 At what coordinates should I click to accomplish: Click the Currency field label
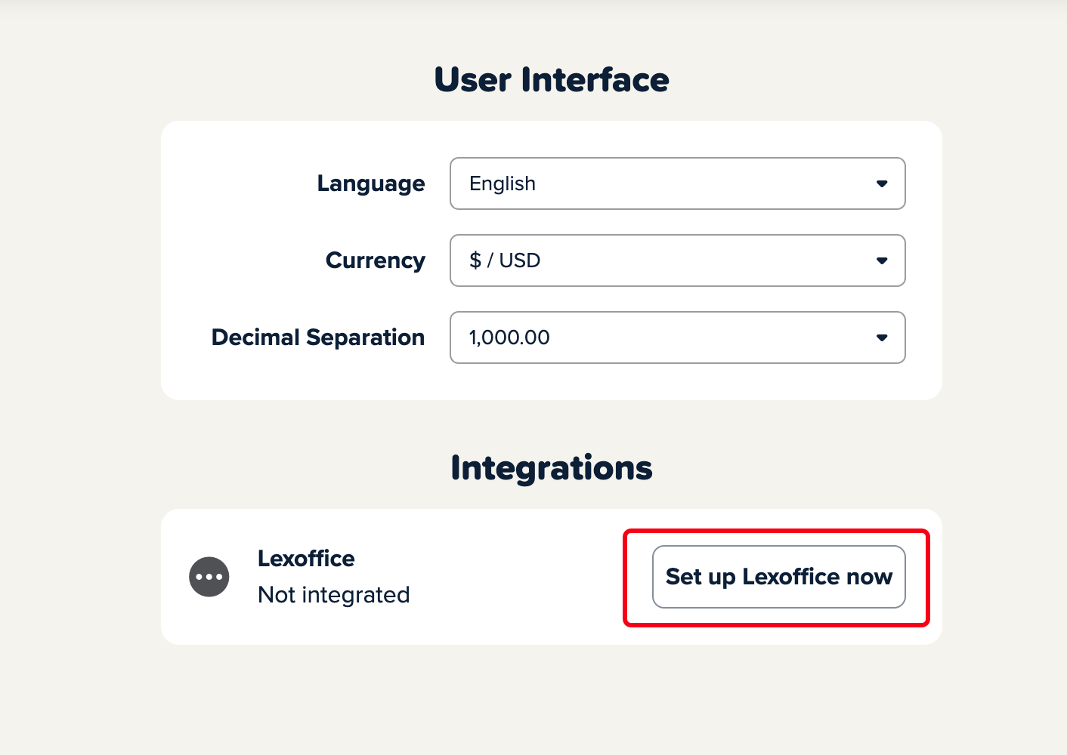point(376,260)
